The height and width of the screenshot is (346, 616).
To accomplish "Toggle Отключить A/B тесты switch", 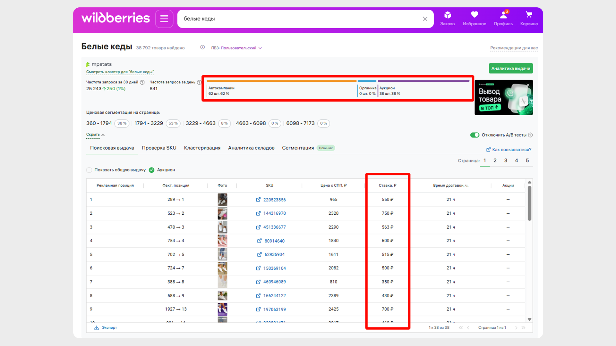I will click(475, 135).
